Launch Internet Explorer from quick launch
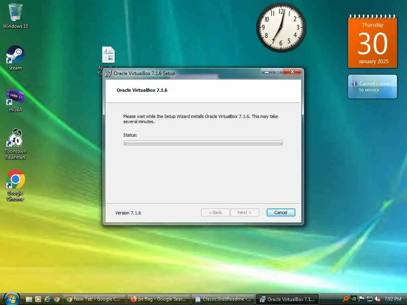This screenshot has height=305, width=407. tap(47, 299)
